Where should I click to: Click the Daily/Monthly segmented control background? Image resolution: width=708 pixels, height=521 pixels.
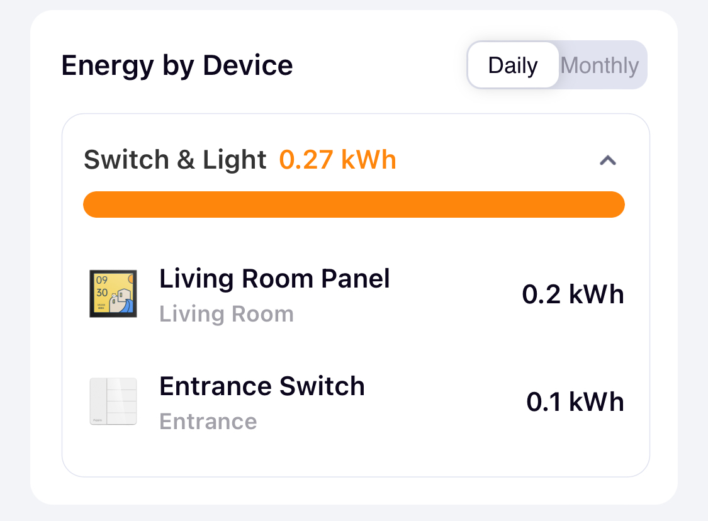click(557, 65)
